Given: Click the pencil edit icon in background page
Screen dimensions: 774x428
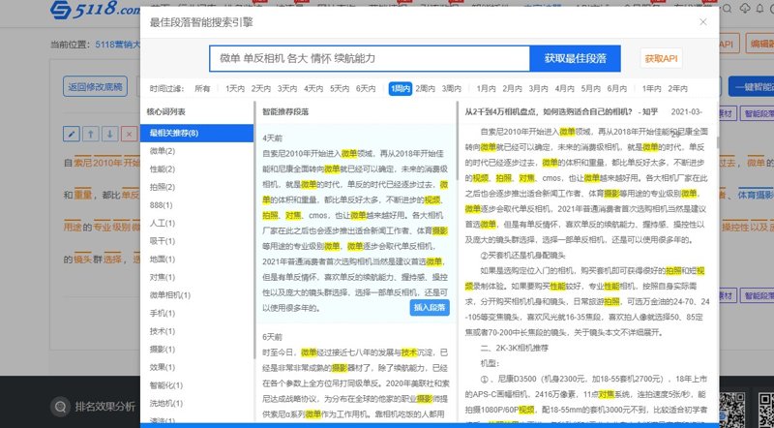Looking at the screenshot, I should [72, 134].
